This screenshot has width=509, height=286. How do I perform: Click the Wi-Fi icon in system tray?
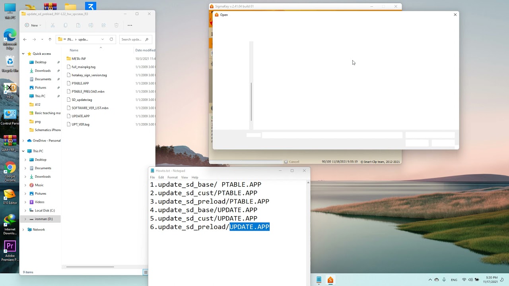pos(464,280)
